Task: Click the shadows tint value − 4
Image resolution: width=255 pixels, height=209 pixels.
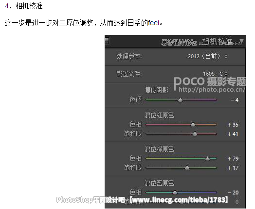Action: [x=235, y=100]
